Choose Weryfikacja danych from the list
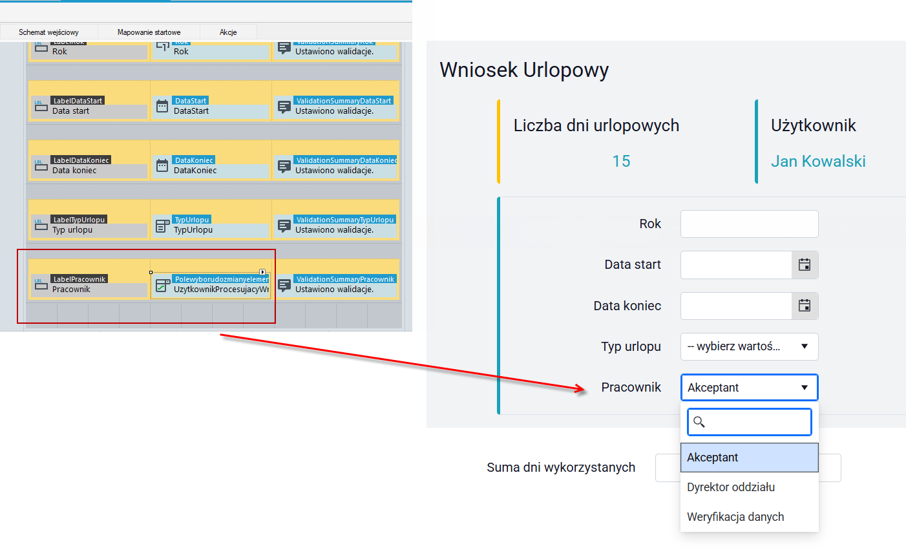906x559 pixels. tap(750, 517)
